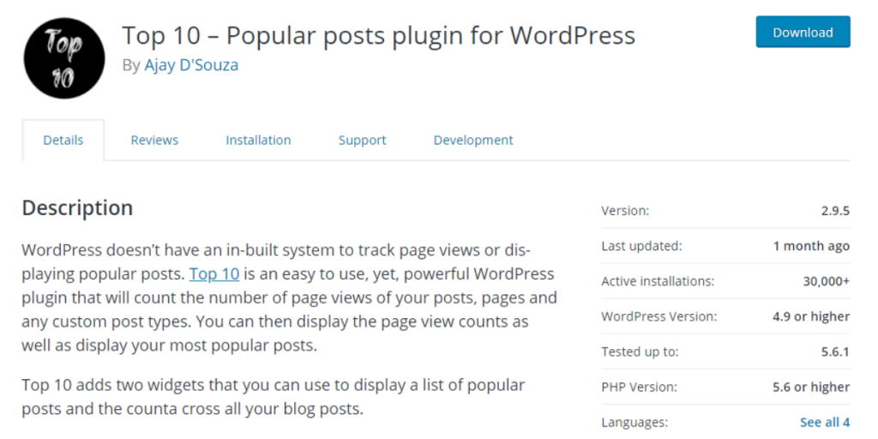Open the Installation tab
The image size is (878, 439).
pyautogui.click(x=258, y=140)
